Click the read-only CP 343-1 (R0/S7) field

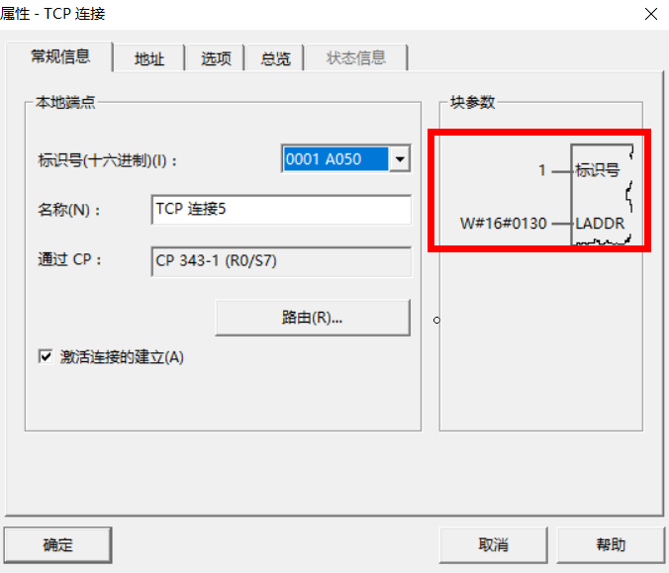coord(281,261)
